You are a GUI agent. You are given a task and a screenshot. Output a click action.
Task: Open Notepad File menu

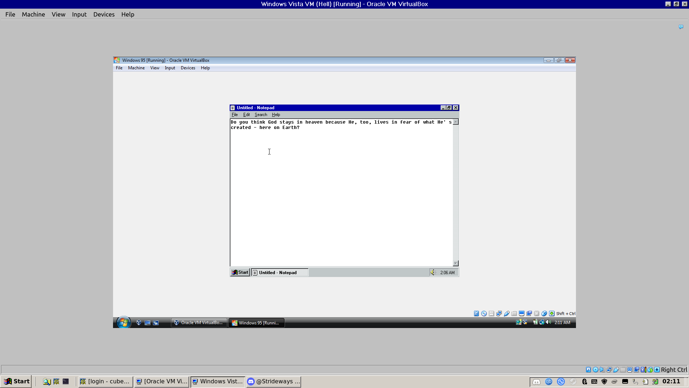[x=235, y=115]
